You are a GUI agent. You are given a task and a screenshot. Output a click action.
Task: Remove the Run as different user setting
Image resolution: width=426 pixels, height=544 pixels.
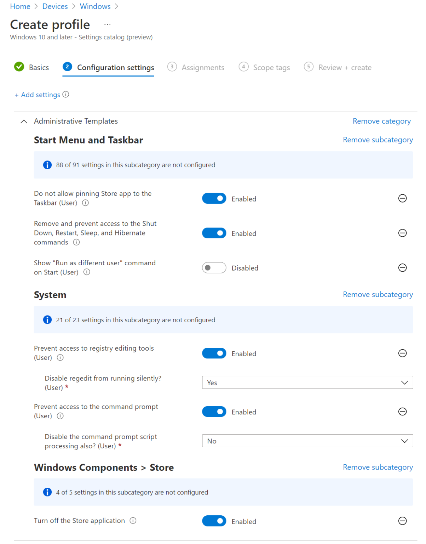pyautogui.click(x=402, y=268)
